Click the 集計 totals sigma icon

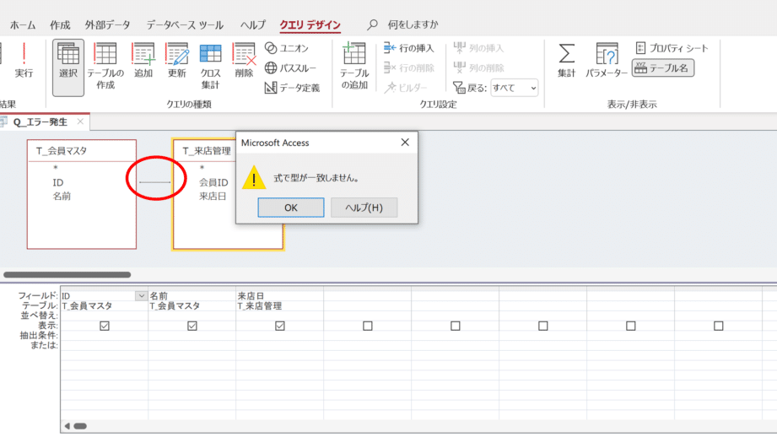click(566, 61)
